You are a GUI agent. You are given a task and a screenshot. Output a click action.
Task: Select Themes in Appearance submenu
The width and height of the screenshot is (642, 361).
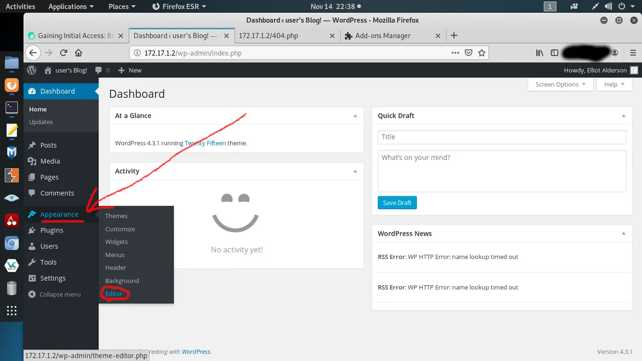(x=116, y=216)
